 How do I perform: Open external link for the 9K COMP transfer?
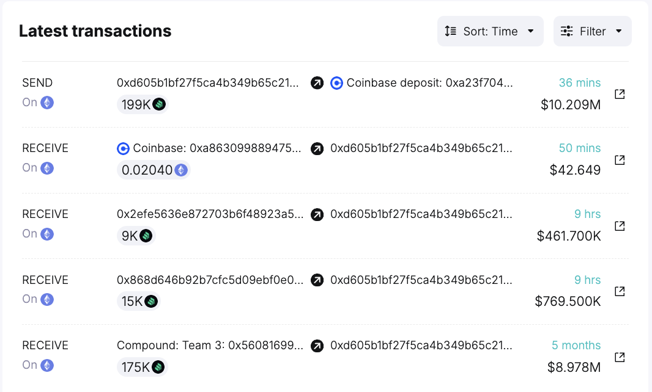[619, 226]
